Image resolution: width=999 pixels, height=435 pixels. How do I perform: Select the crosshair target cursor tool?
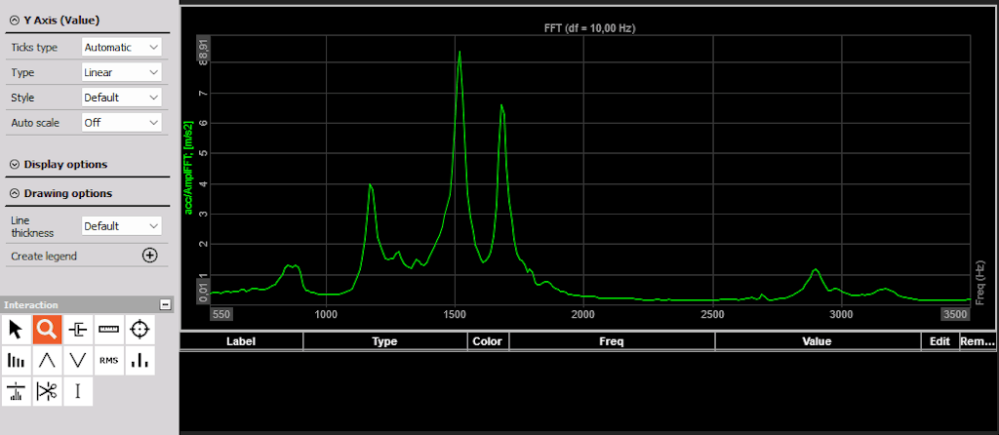click(140, 330)
